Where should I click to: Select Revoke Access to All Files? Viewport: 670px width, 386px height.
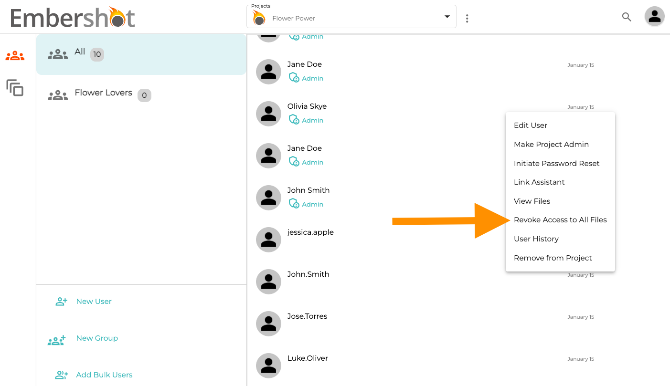click(x=560, y=220)
